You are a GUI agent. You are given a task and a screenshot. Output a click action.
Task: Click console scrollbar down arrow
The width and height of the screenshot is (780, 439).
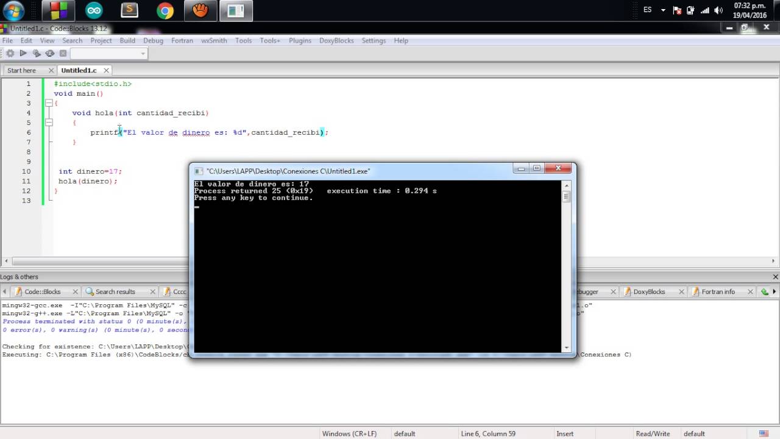coord(567,348)
